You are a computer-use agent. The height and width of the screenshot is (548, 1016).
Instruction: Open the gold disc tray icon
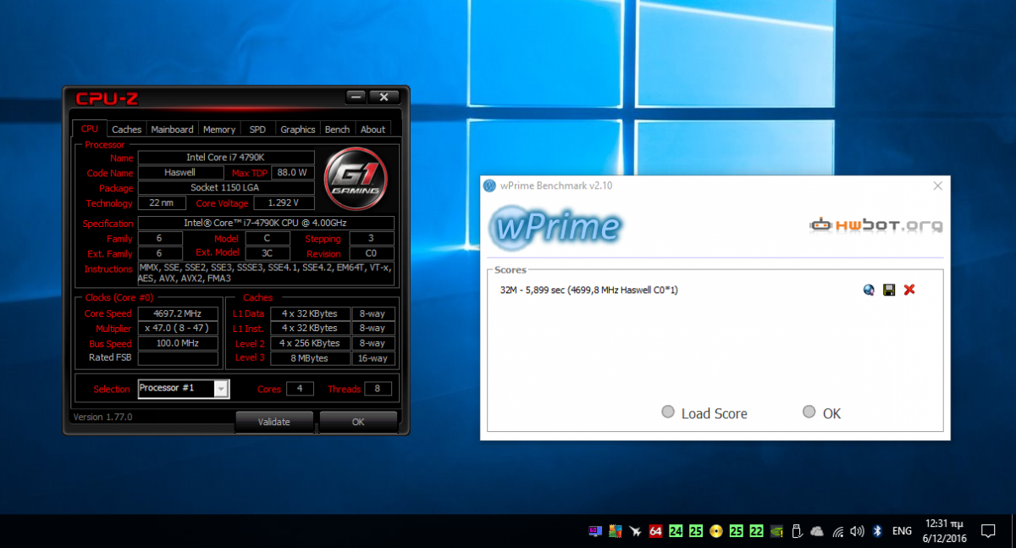pyautogui.click(x=715, y=531)
